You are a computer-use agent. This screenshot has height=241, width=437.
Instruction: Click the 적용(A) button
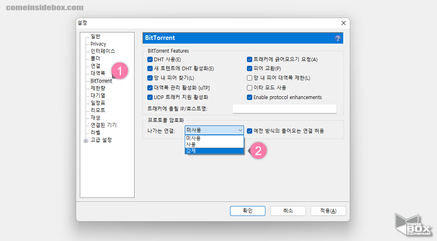click(x=328, y=211)
